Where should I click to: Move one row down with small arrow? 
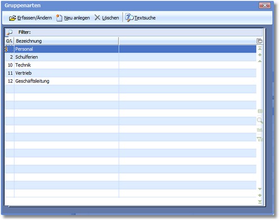260,189
